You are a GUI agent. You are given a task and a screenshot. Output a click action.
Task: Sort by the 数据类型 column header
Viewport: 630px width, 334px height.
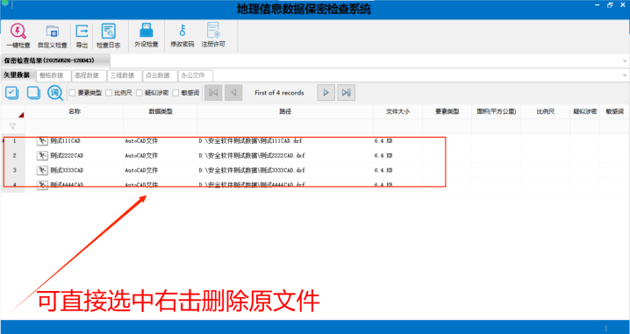coord(161,111)
